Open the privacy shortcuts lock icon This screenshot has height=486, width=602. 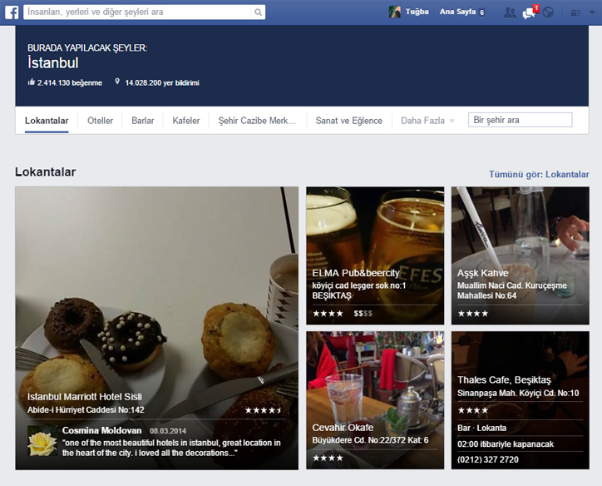575,13
